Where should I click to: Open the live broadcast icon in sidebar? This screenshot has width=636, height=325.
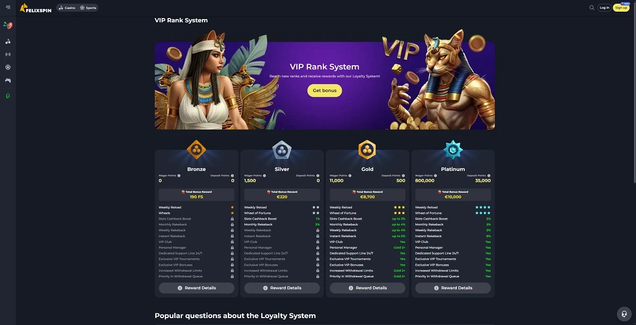8,54
